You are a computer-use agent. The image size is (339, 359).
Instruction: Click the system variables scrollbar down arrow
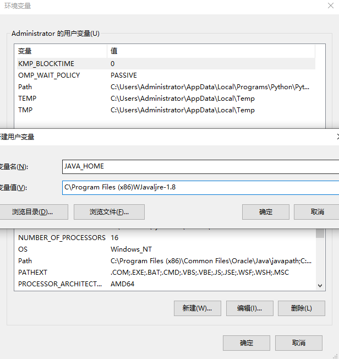pyautogui.click(x=320, y=286)
